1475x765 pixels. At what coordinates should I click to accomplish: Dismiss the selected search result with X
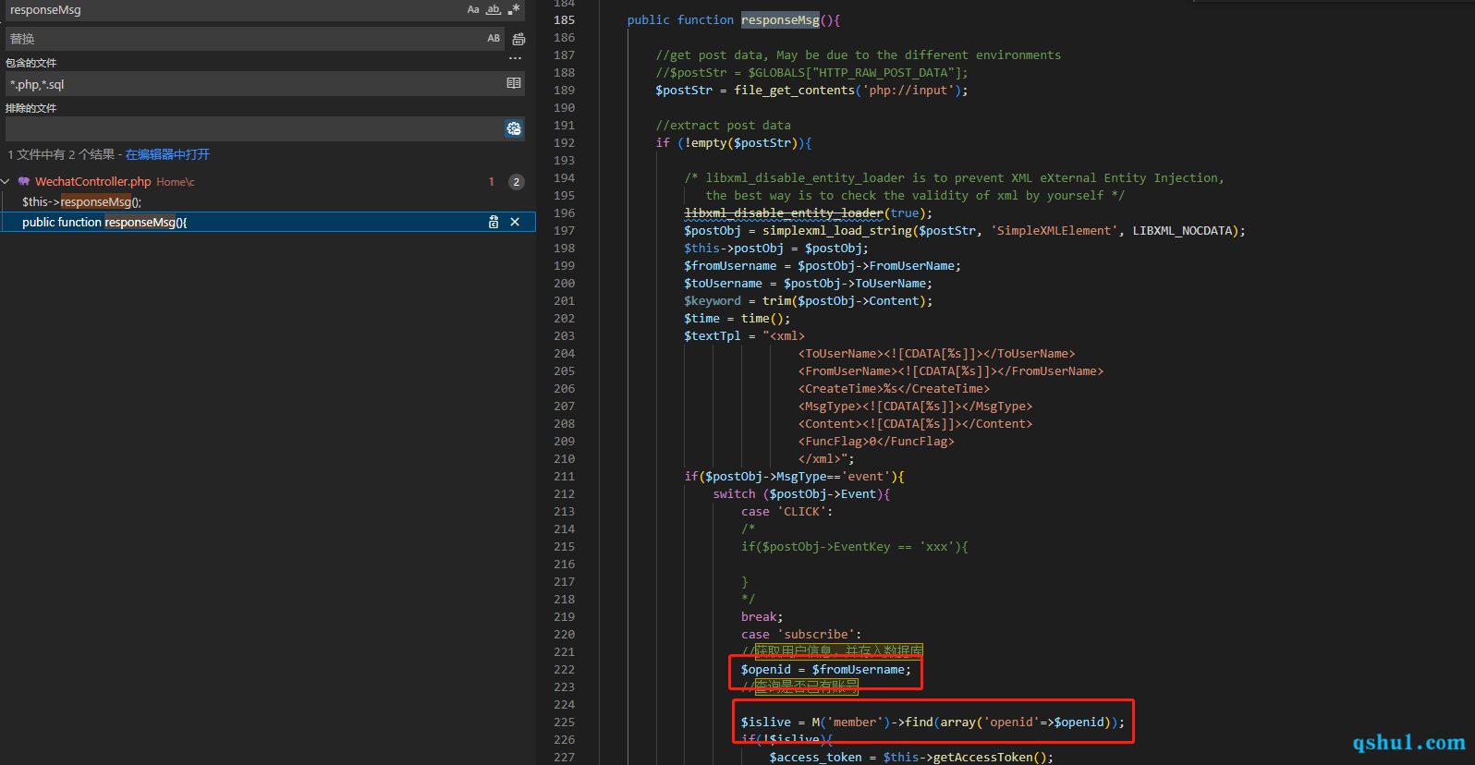(x=515, y=222)
